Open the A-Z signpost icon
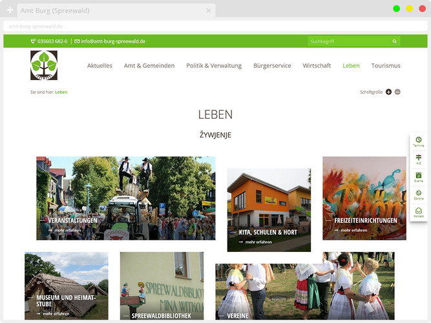This screenshot has height=323, width=431. (x=419, y=159)
